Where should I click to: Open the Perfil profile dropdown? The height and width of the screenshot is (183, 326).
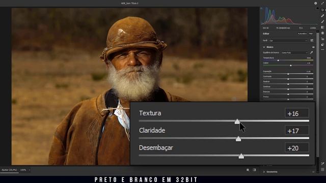[x=288, y=41]
